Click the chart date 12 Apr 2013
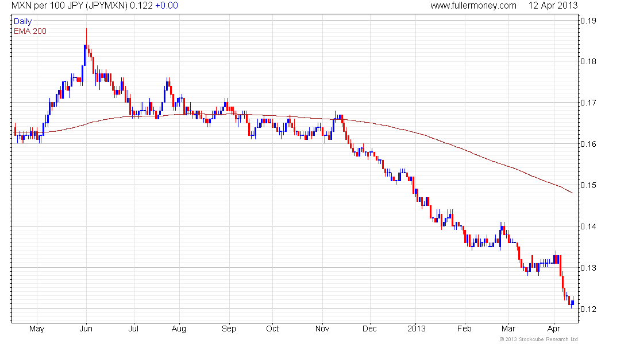 pos(553,6)
